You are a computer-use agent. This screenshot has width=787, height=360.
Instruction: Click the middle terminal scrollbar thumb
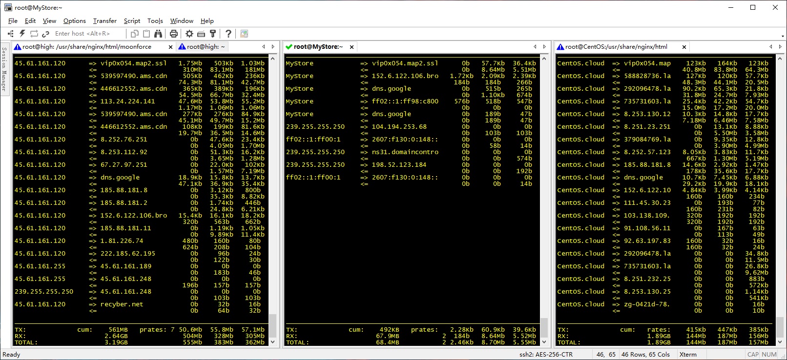[x=544, y=328]
